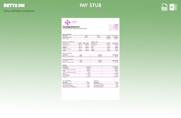
Task: Click the pink employee info box
Action: [x=114, y=27]
